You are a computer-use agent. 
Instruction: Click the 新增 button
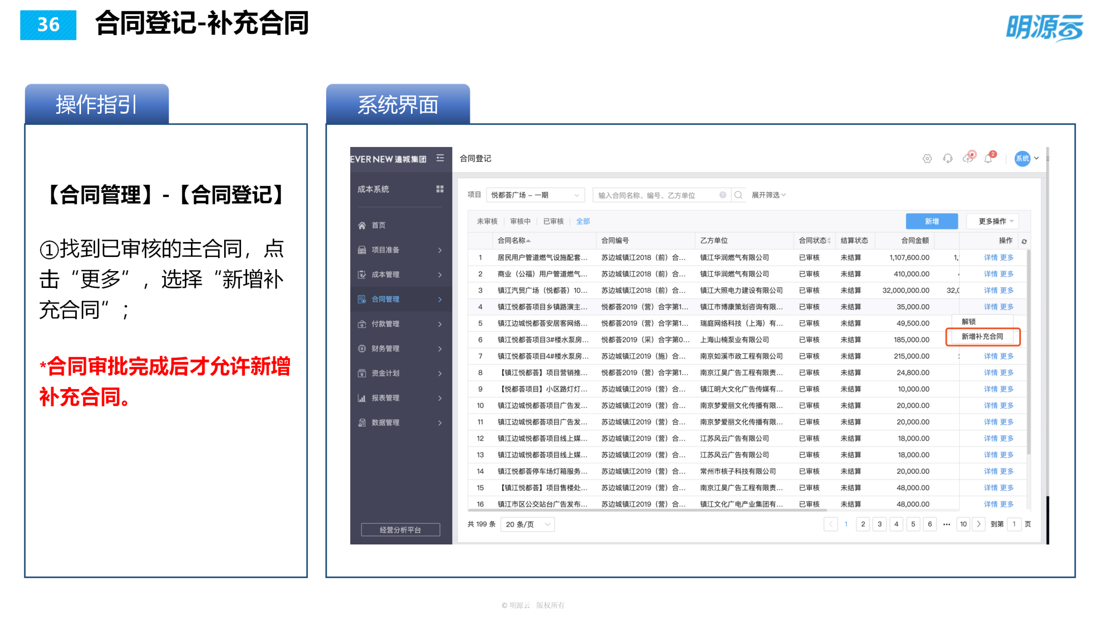(931, 221)
